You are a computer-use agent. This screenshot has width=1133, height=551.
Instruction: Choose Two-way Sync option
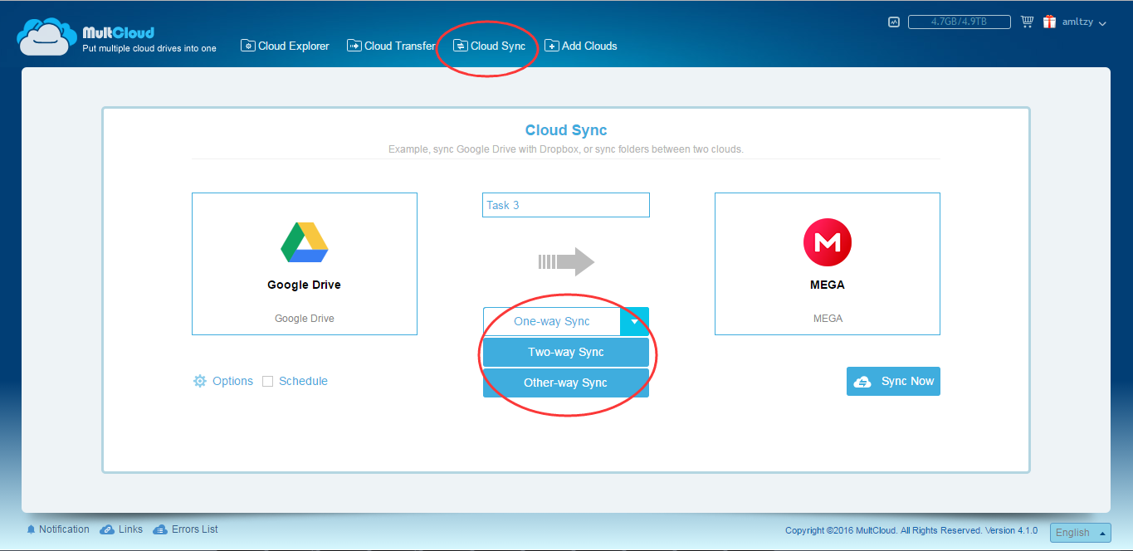566,352
